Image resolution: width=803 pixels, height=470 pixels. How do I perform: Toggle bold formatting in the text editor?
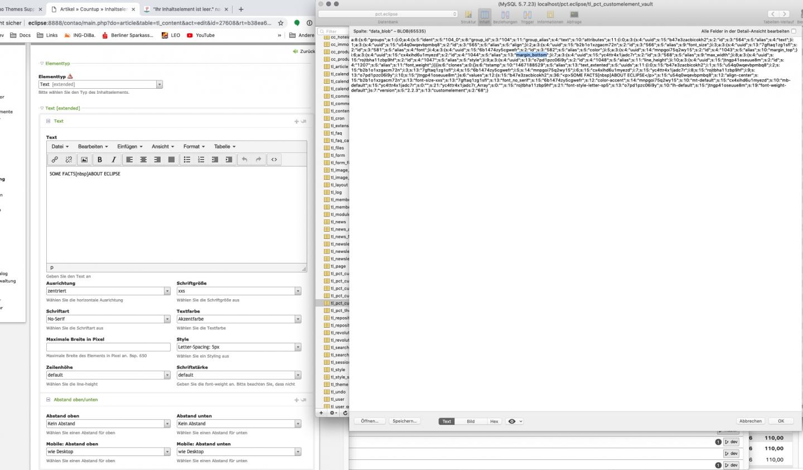[x=100, y=160]
